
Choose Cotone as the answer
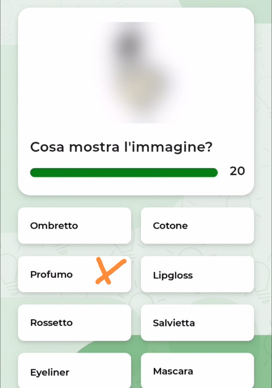[197, 226]
